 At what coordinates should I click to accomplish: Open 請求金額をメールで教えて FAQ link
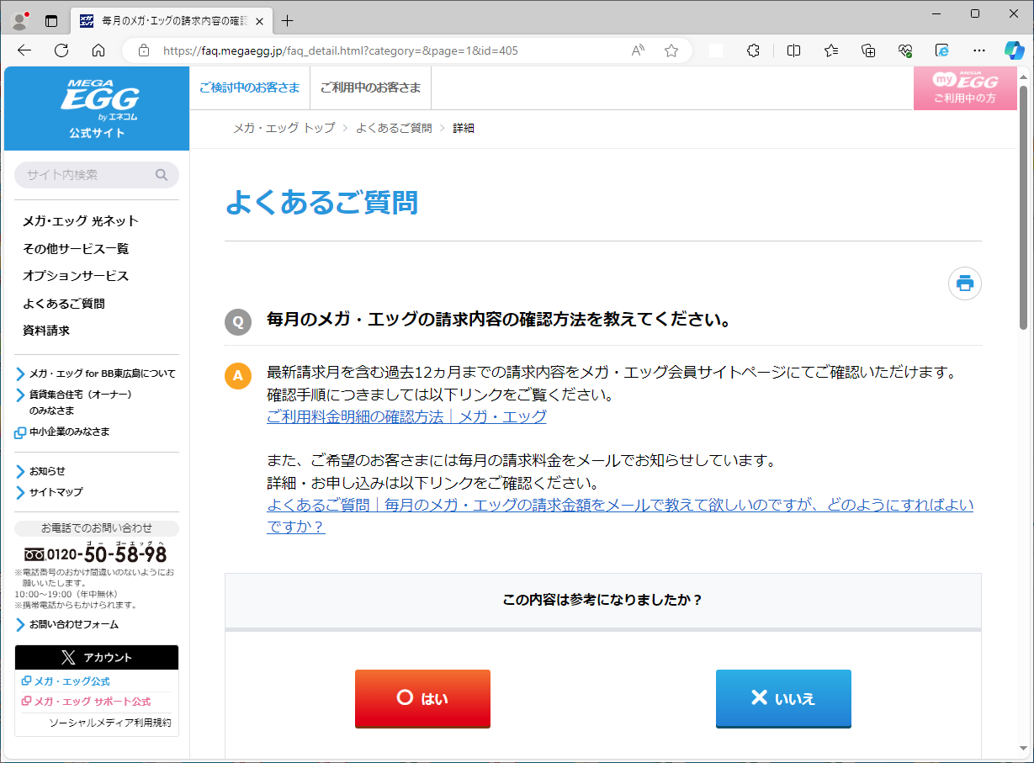[620, 516]
